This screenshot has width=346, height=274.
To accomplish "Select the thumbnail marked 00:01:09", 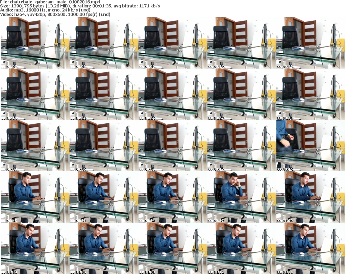I will [173, 249].
